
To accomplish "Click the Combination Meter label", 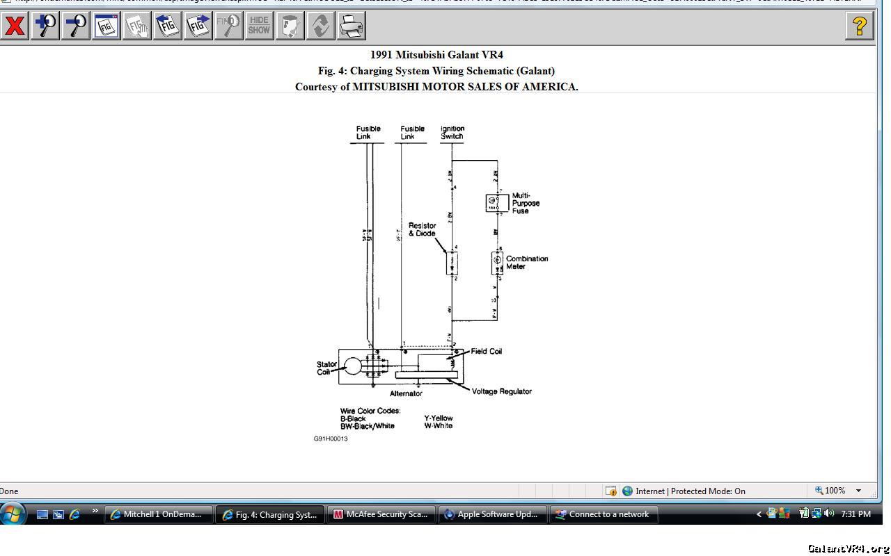I will click(x=527, y=263).
